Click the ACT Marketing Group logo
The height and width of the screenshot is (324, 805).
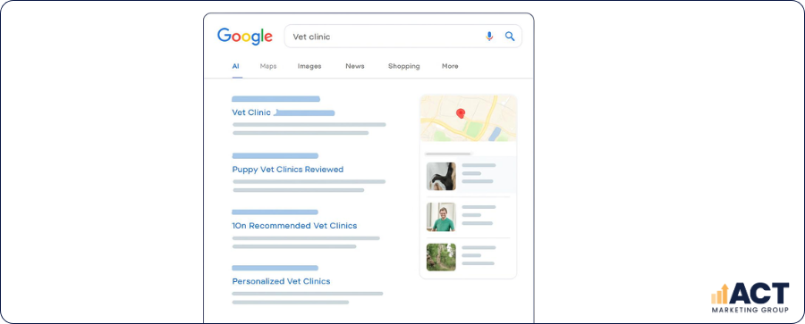click(x=750, y=298)
